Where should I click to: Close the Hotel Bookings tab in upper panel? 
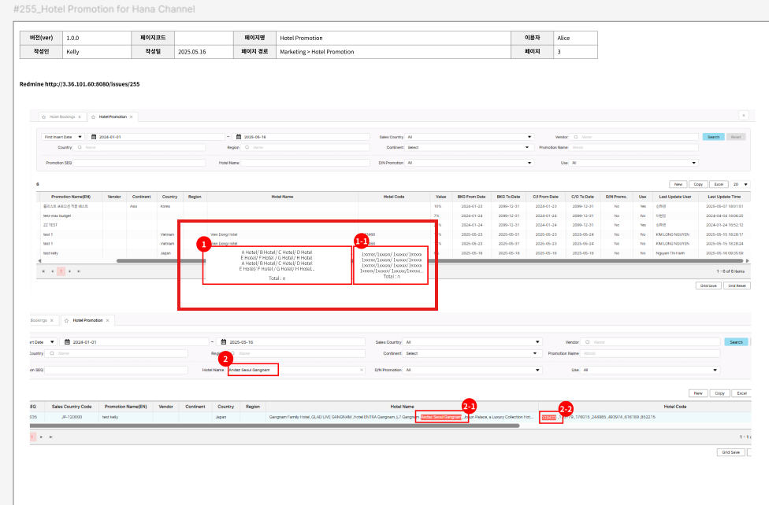point(79,116)
